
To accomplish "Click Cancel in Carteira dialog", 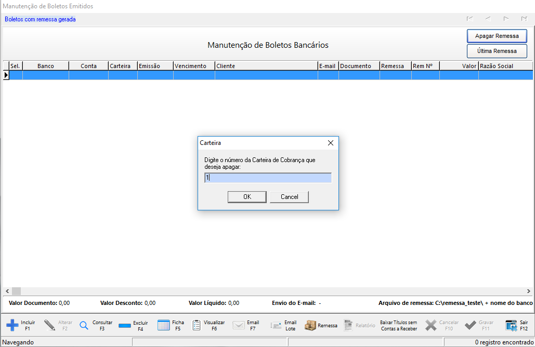I will click(x=289, y=197).
